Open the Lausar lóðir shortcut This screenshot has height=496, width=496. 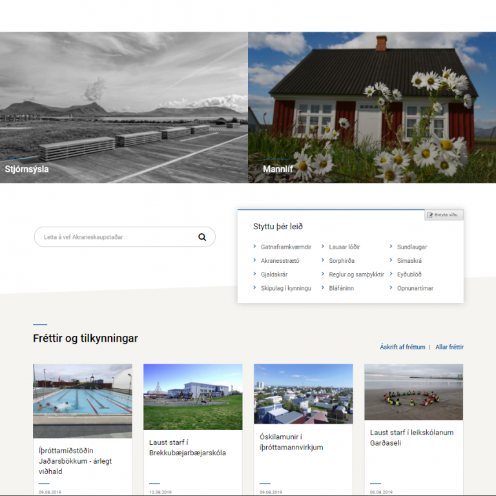344,247
